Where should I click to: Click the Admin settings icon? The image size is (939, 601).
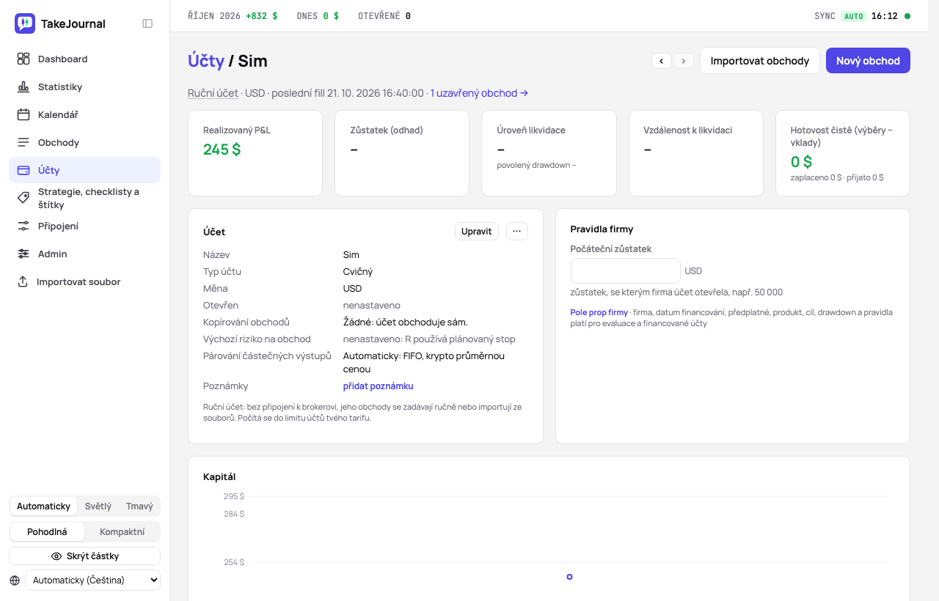tap(23, 254)
